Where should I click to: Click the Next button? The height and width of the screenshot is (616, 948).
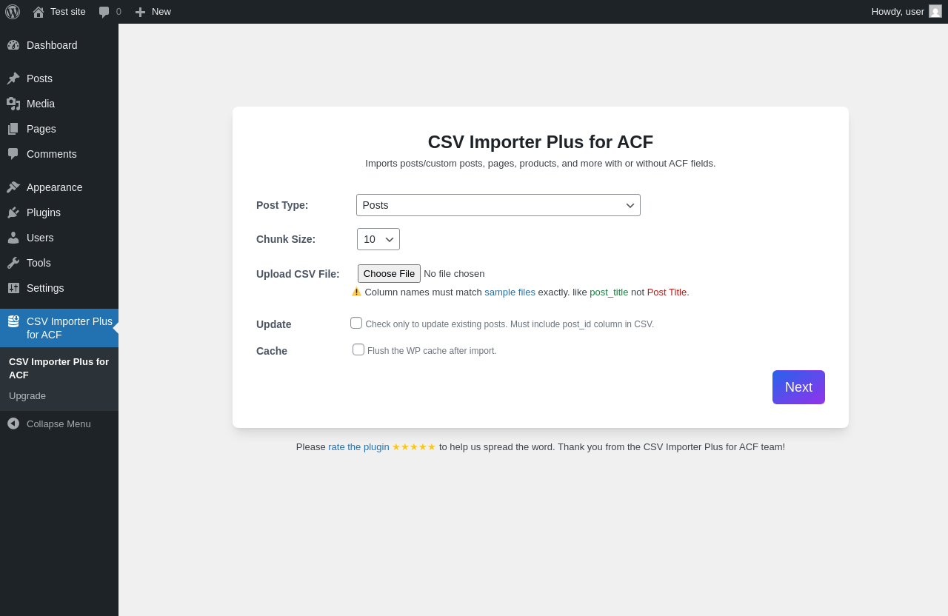point(798,387)
